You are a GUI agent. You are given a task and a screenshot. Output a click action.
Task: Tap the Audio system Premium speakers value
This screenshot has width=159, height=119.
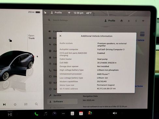tap(112, 45)
